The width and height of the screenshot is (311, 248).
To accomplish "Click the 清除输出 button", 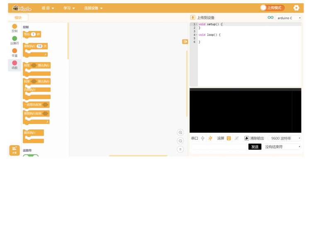I will [x=254, y=138].
